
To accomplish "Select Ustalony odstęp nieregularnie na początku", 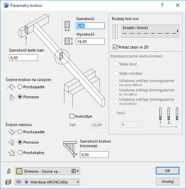I will coord(116,83).
